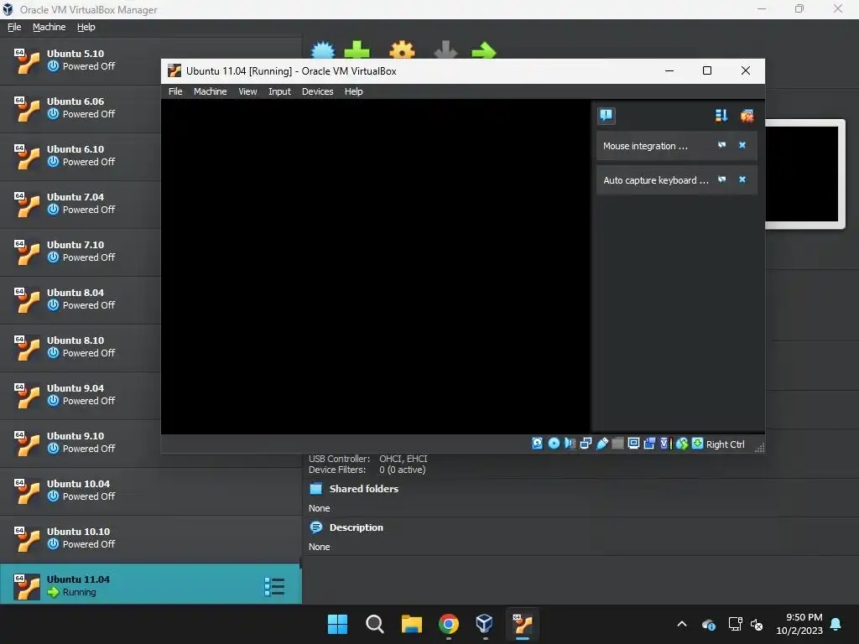Click the delete finished notifications icon

point(747,116)
